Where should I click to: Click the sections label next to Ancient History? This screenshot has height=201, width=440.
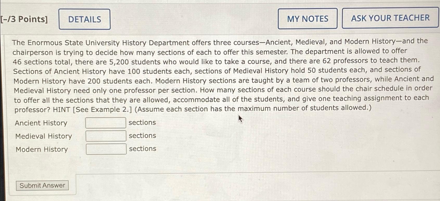point(142,122)
